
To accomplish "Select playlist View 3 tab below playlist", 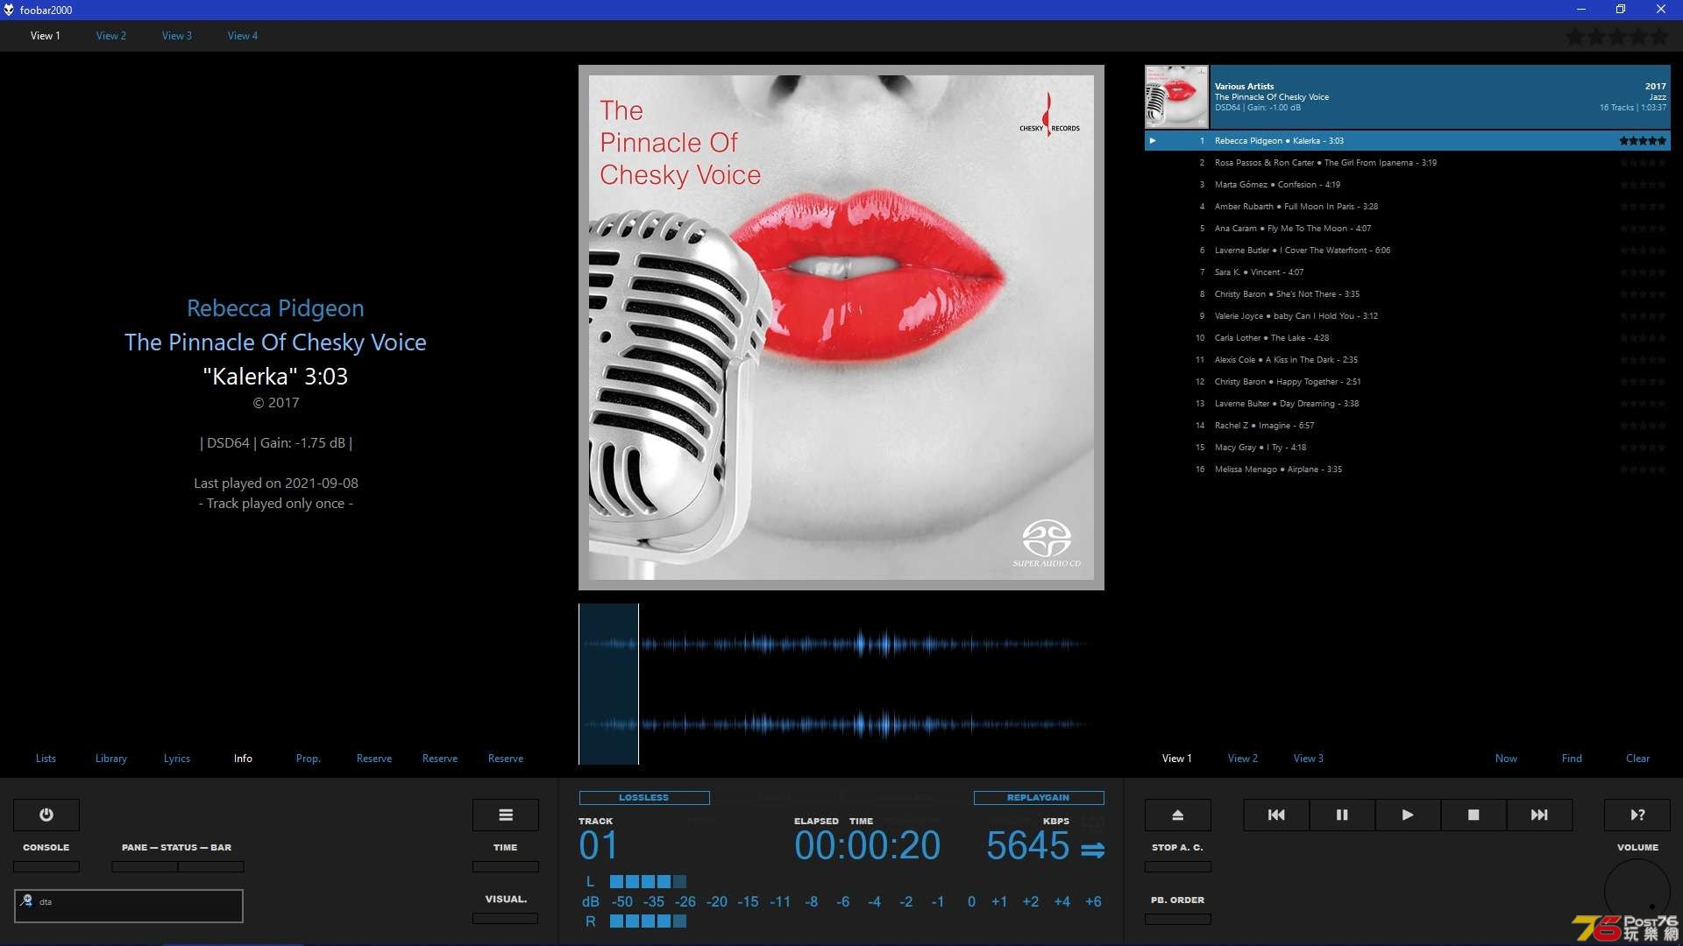I will (1309, 759).
